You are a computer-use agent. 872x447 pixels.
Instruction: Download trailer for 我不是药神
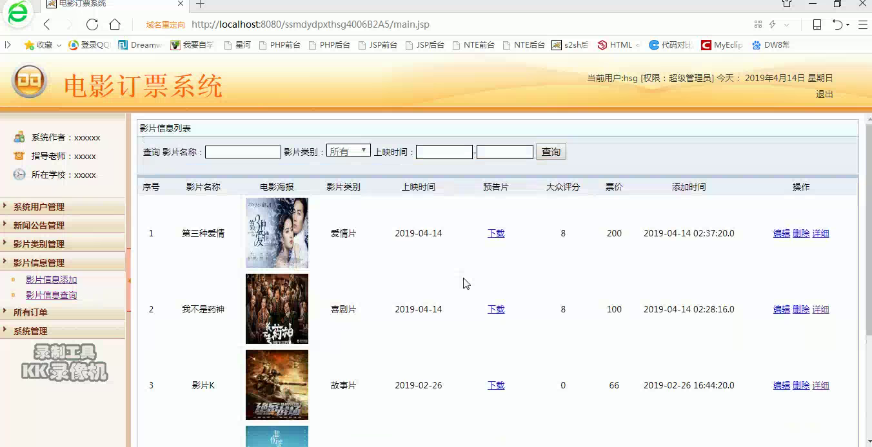496,309
